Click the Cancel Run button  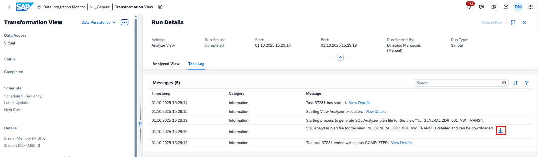click(x=492, y=22)
